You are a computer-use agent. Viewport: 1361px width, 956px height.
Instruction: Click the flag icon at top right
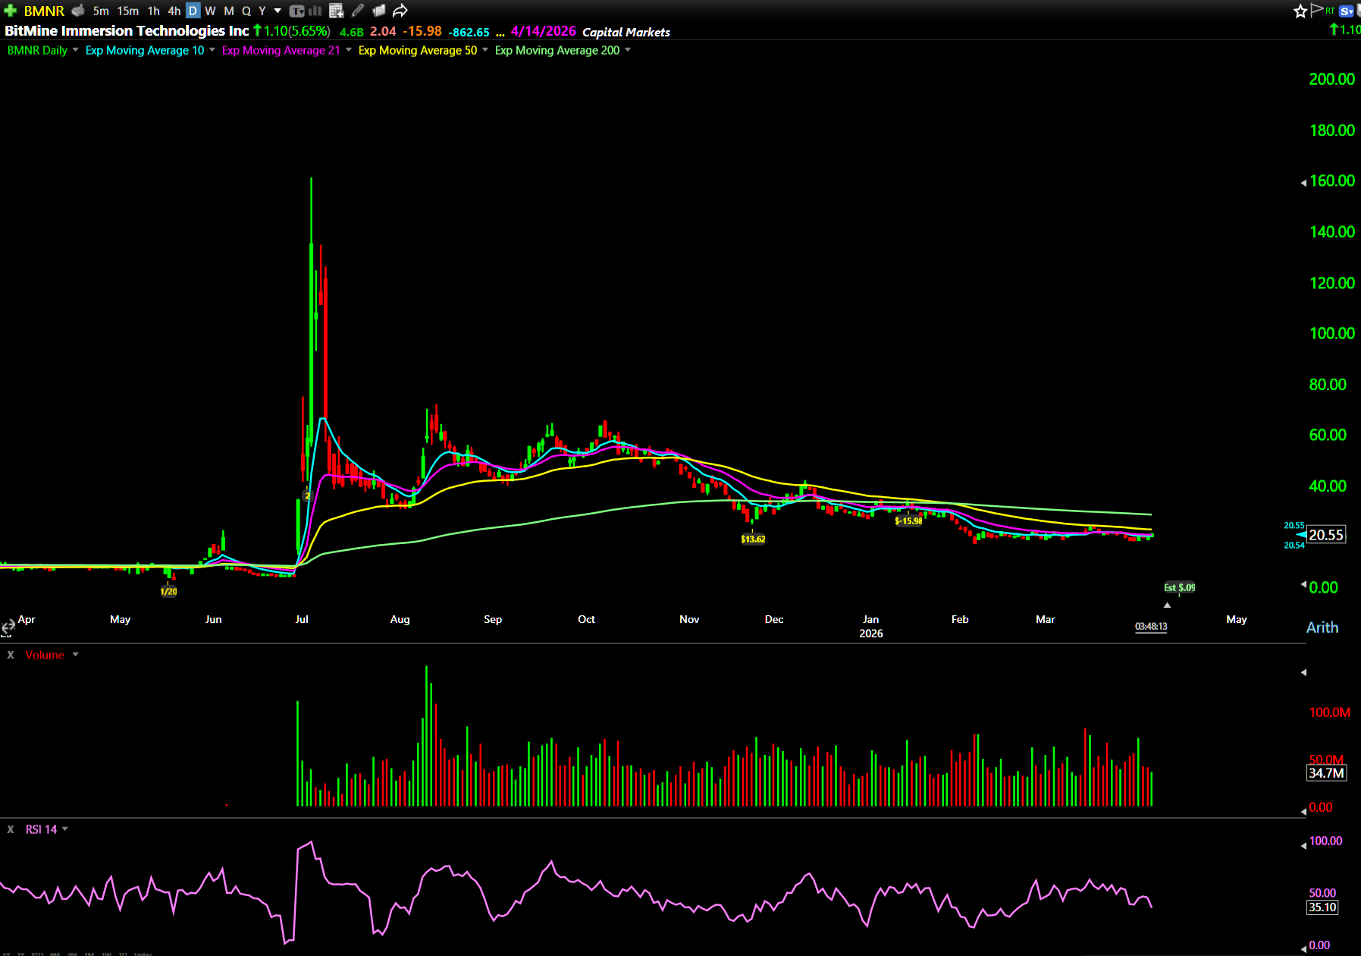point(1316,11)
